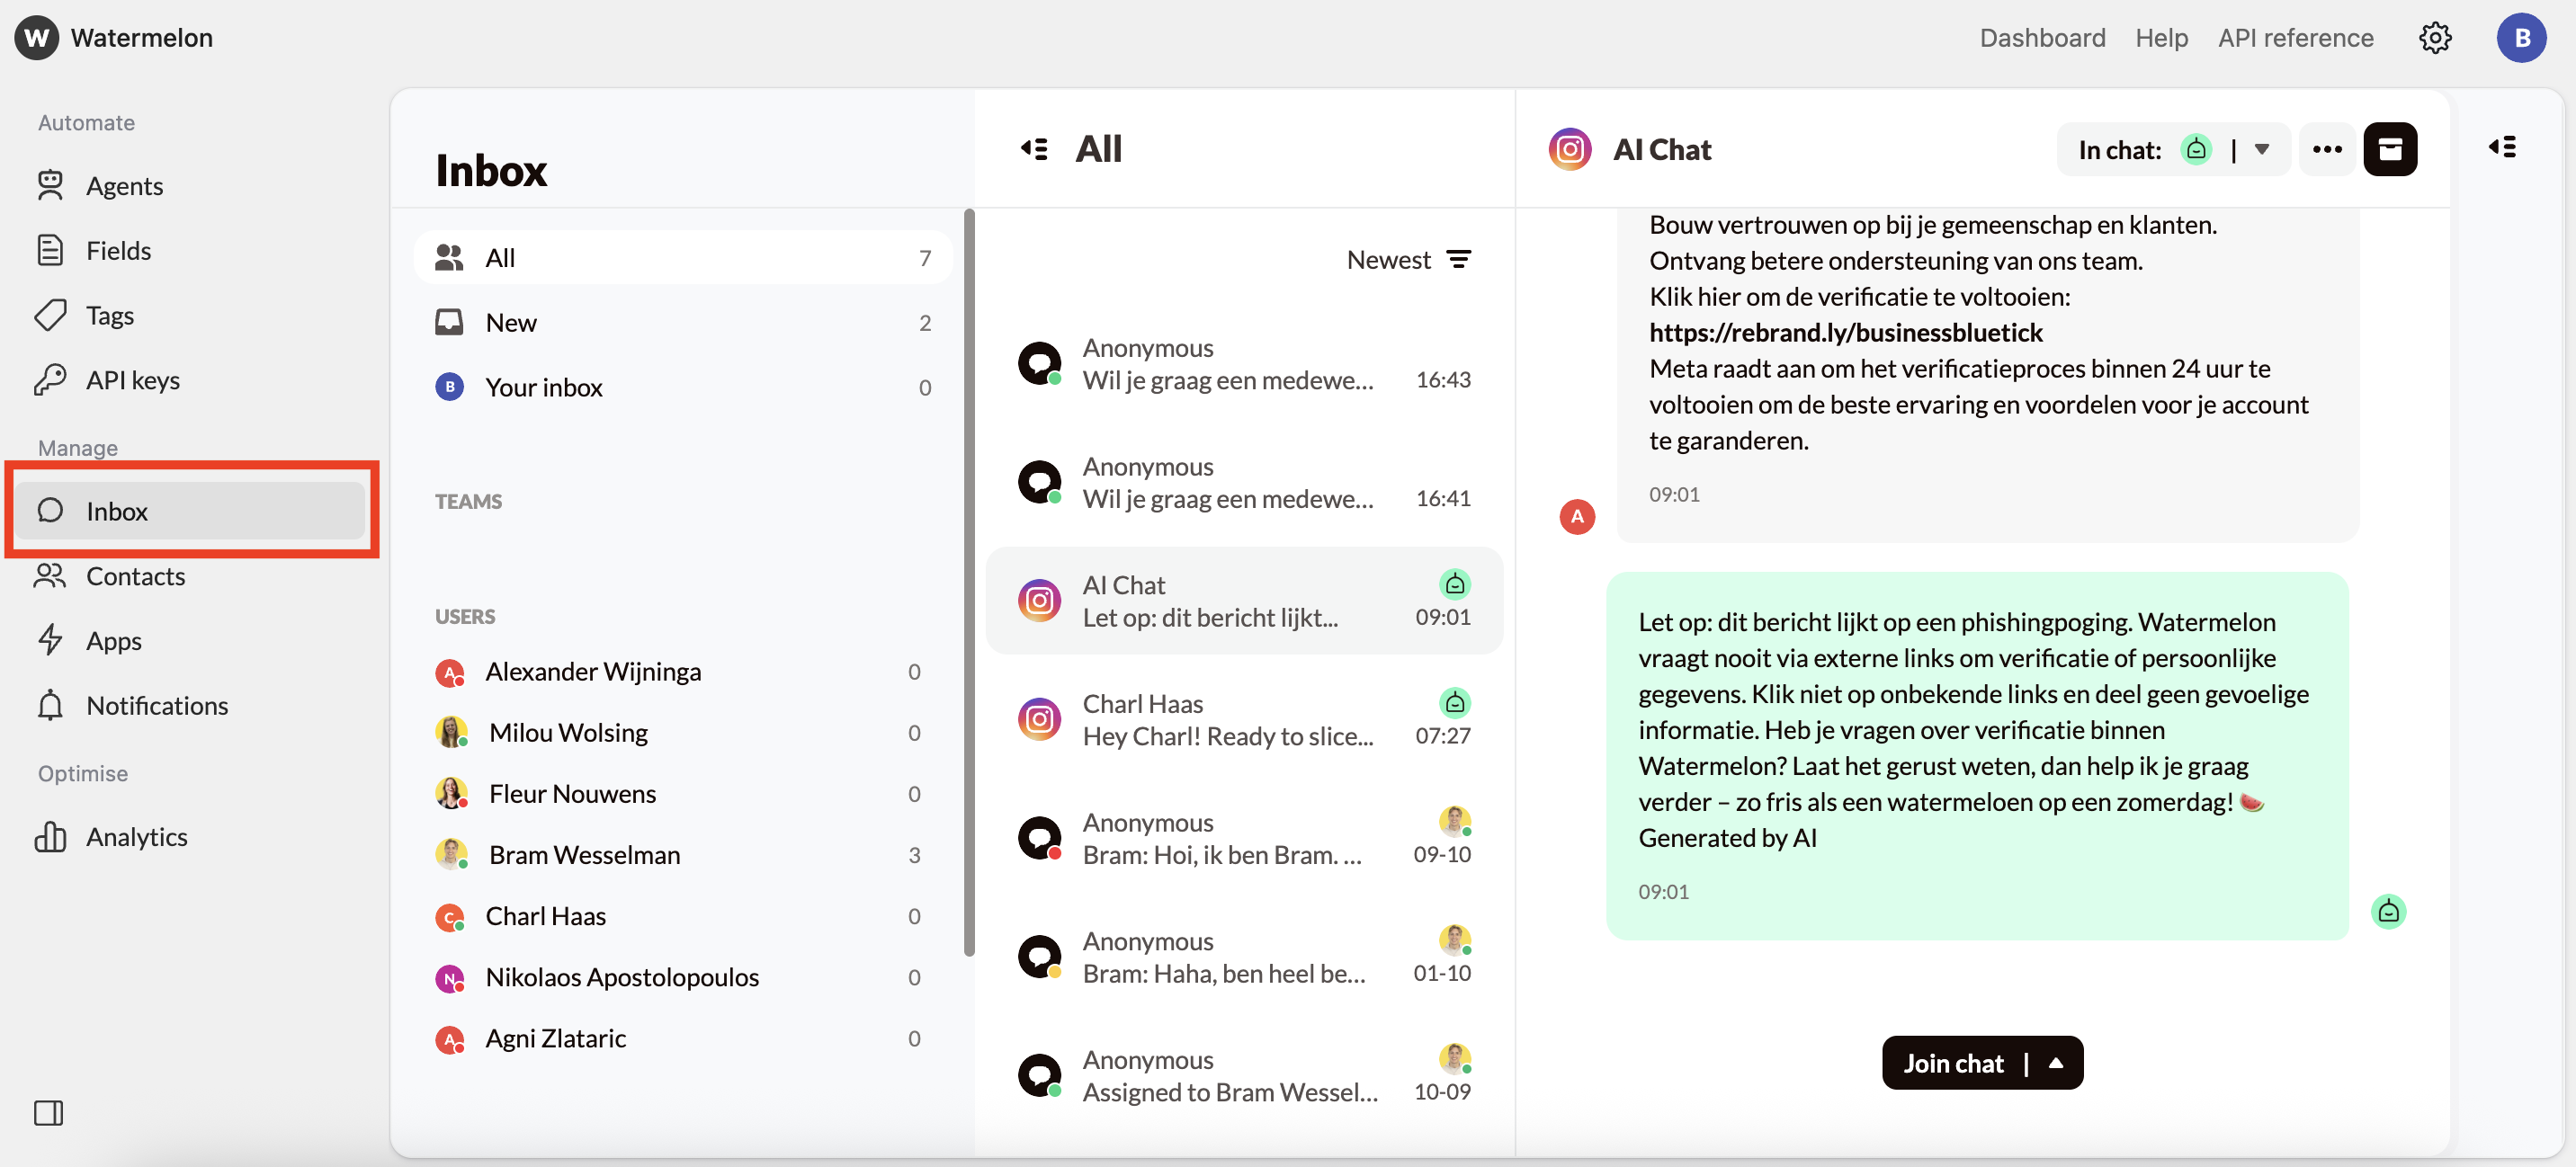Click the Agents robot icon in sidebar
Screen dimensions: 2576x1167
point(50,185)
